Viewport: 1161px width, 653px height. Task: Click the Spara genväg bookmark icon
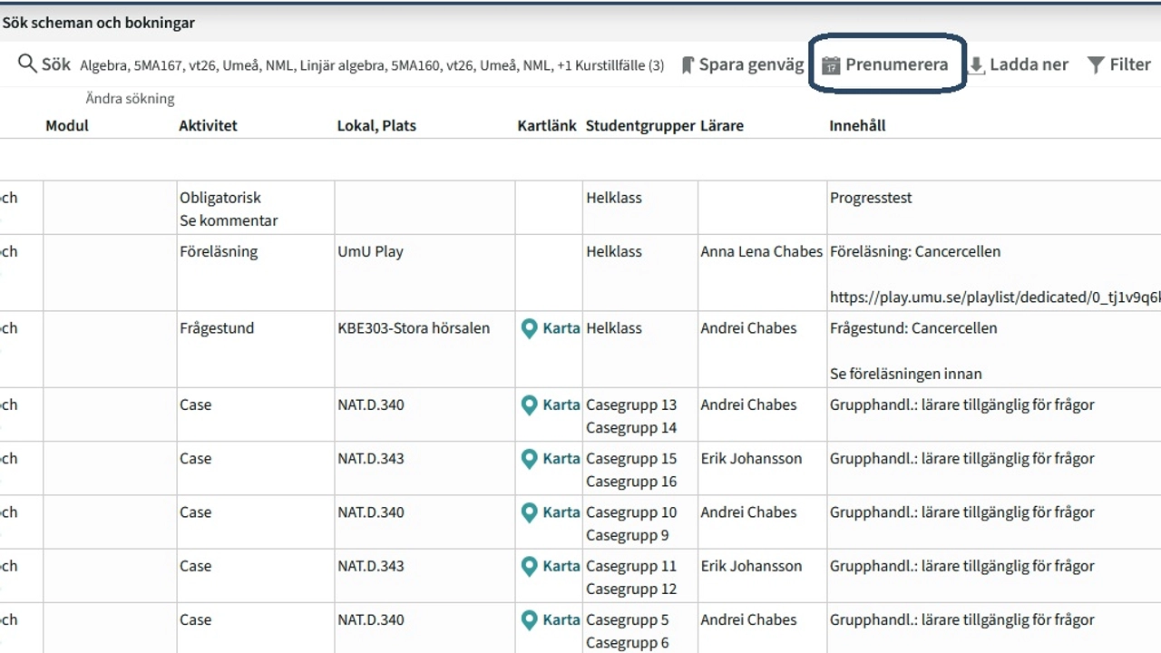point(688,65)
